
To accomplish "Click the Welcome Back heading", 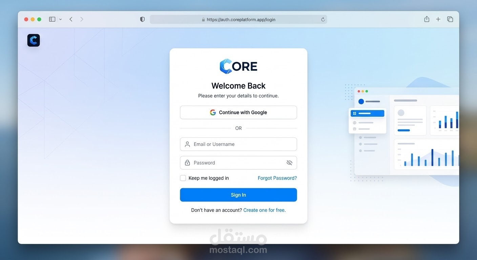I will 239,86.
